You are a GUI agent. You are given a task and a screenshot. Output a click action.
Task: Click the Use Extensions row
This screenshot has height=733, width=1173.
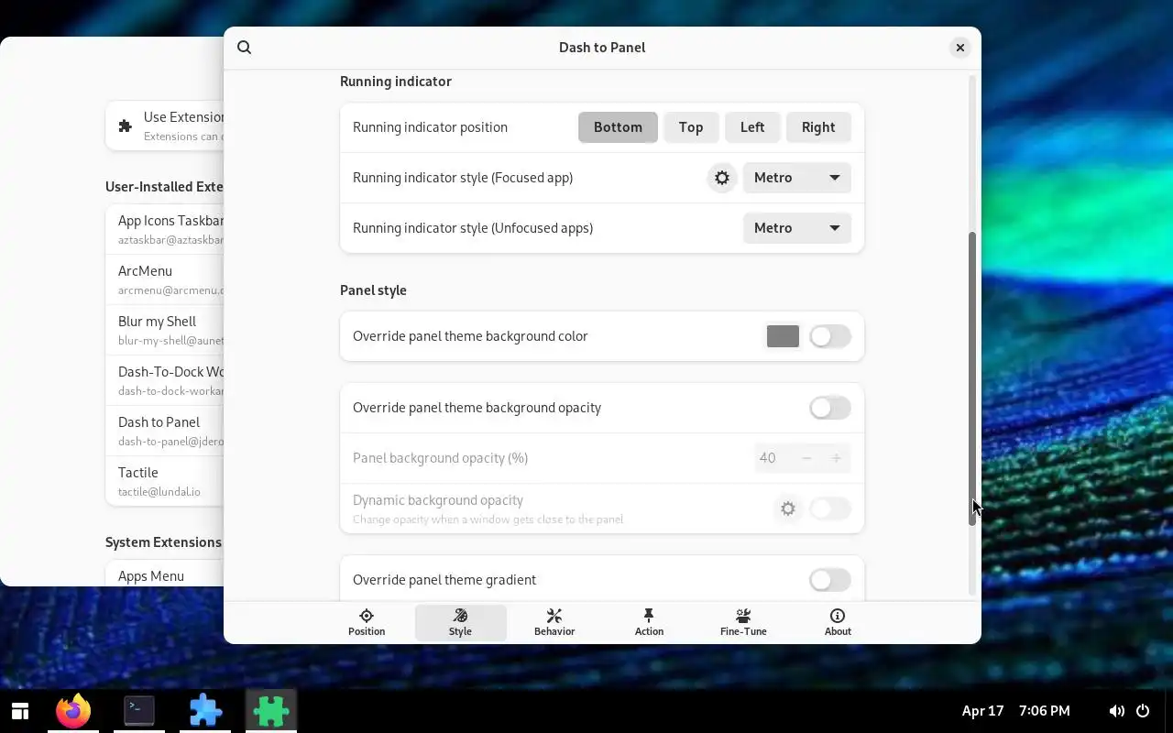click(165, 126)
